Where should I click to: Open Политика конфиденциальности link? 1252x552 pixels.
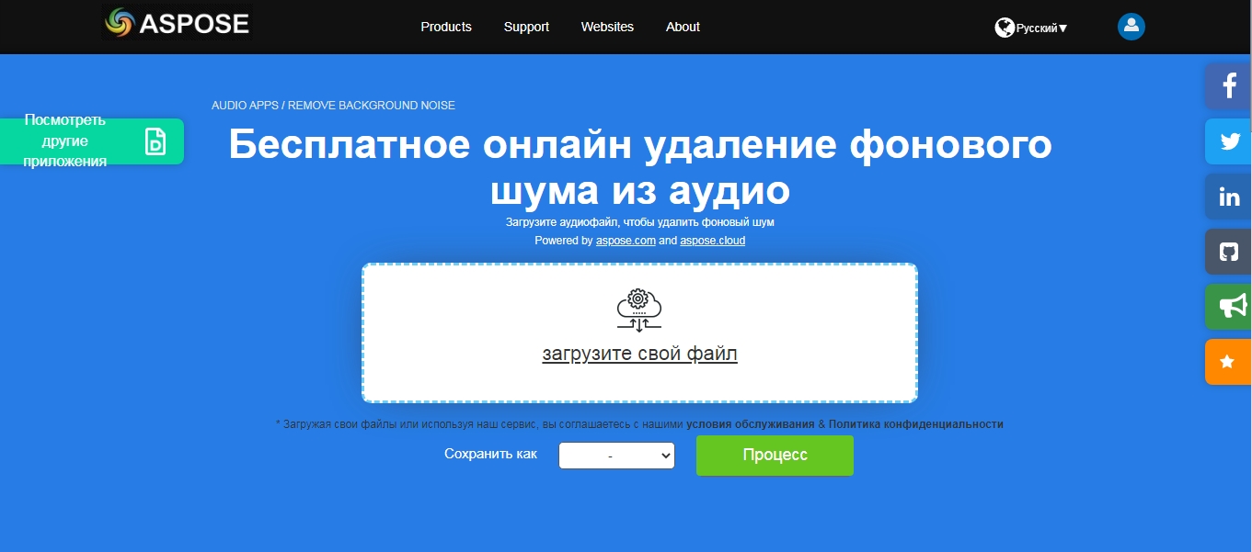[x=916, y=424]
